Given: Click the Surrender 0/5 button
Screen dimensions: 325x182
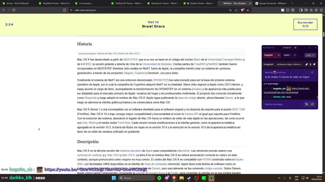Looking at the screenshot, I should [305, 24].
